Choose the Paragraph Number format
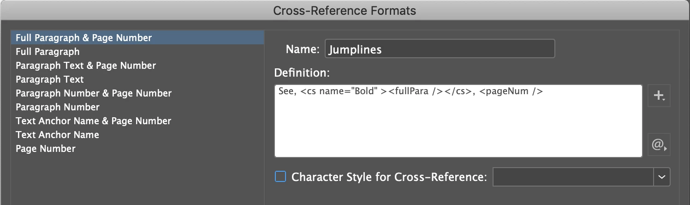The image size is (690, 205). pos(58,107)
